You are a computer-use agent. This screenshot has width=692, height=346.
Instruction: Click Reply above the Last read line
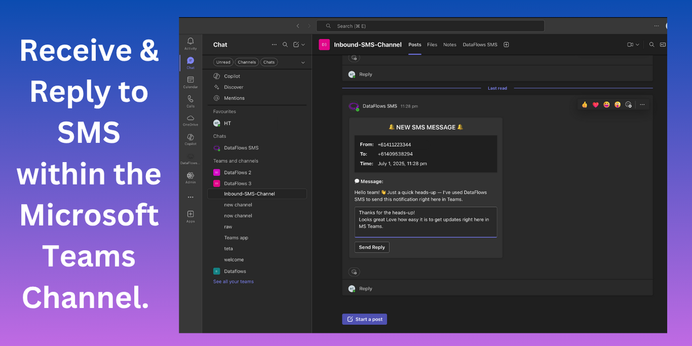point(366,74)
